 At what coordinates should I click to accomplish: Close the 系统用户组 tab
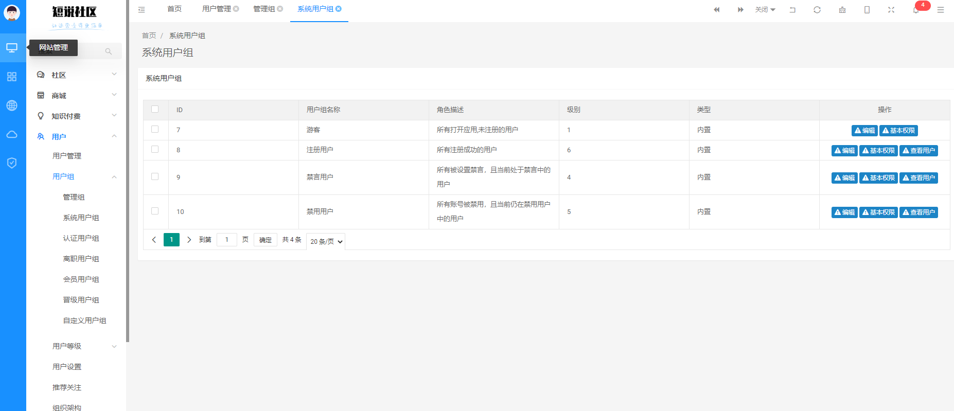click(339, 9)
